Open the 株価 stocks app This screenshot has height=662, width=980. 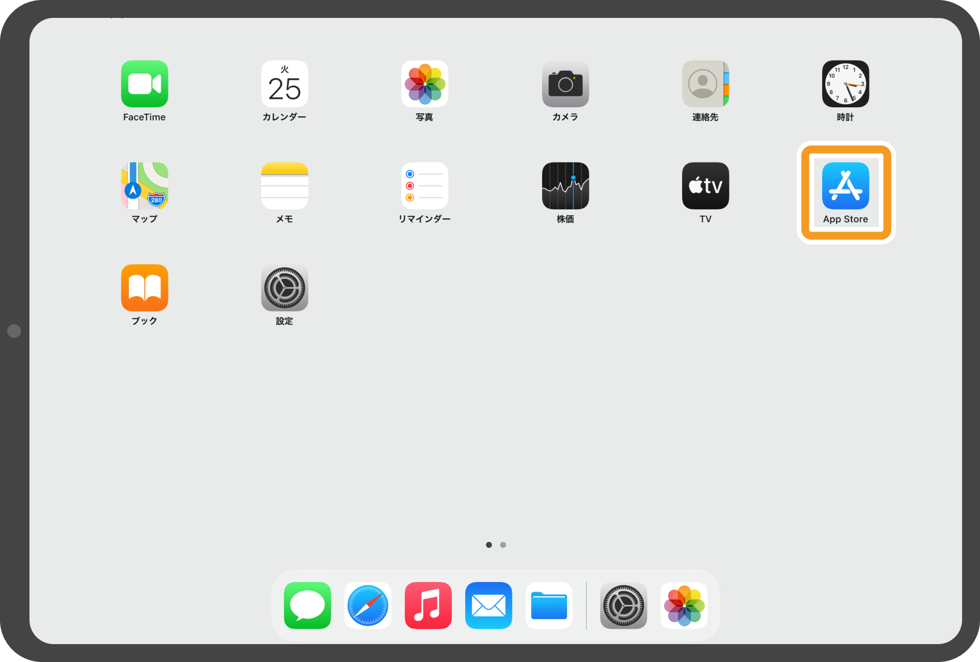pyautogui.click(x=565, y=186)
